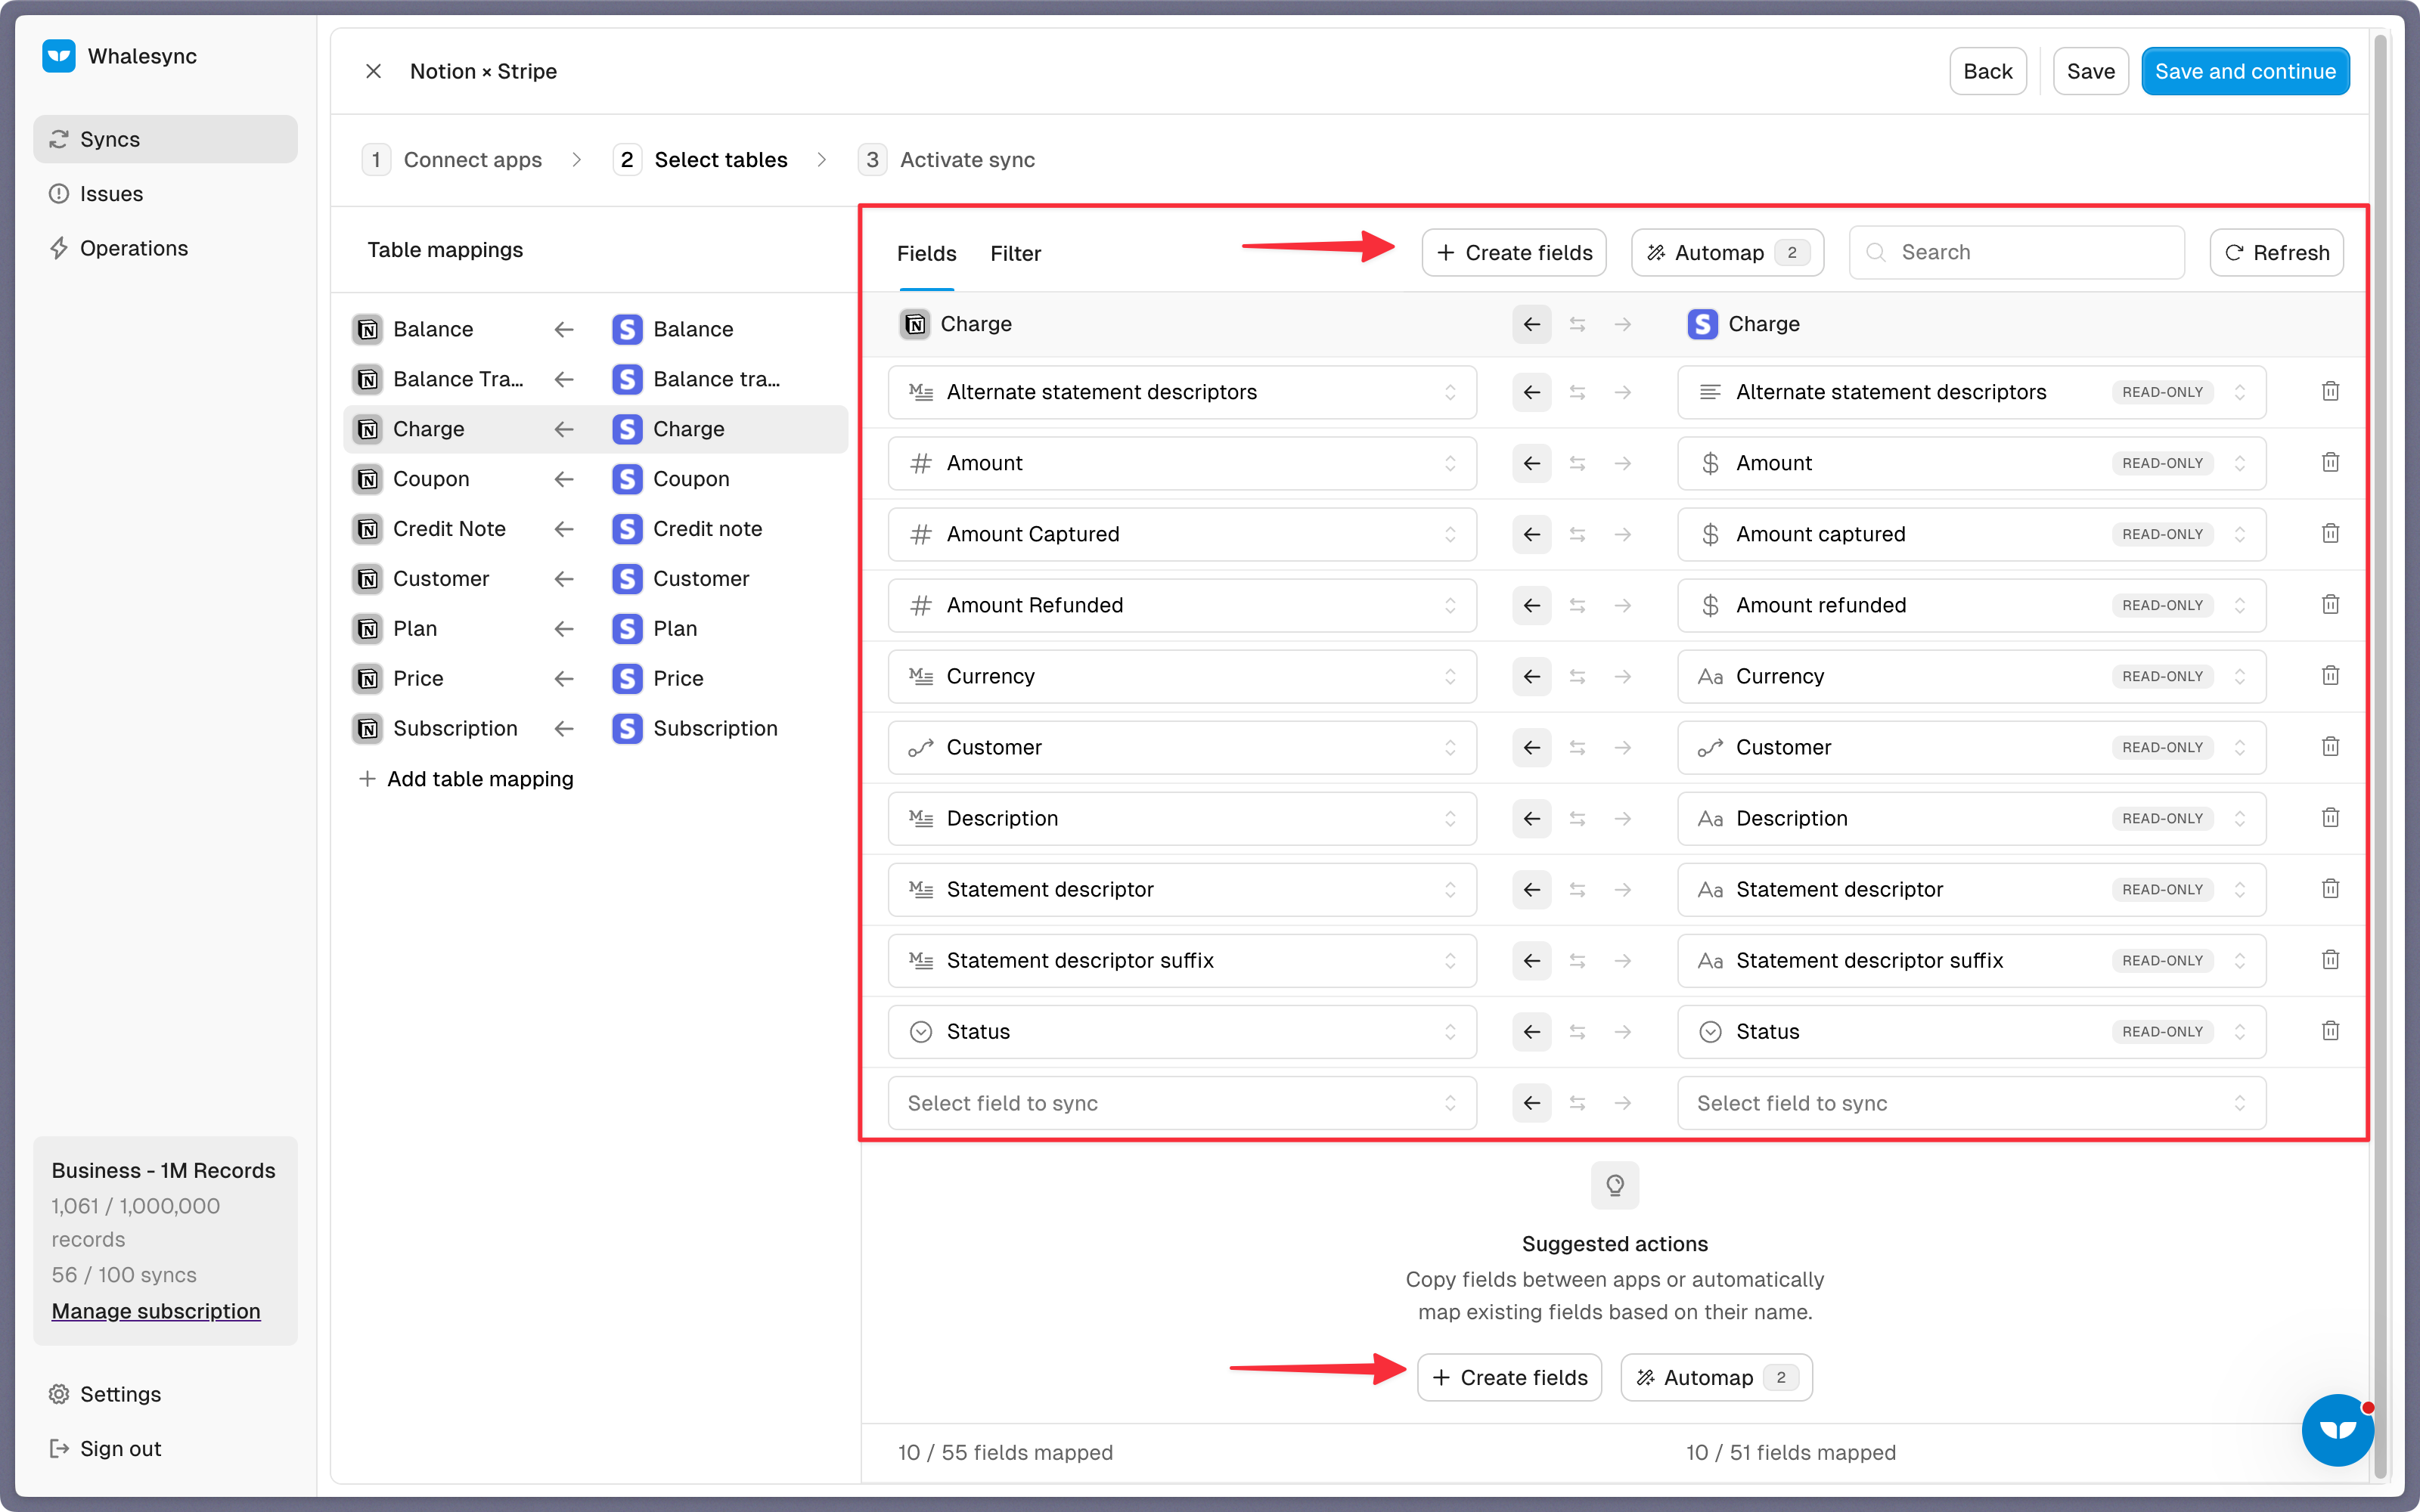2420x1512 pixels.
Task: Switch to the Filter tab
Action: 1015,254
